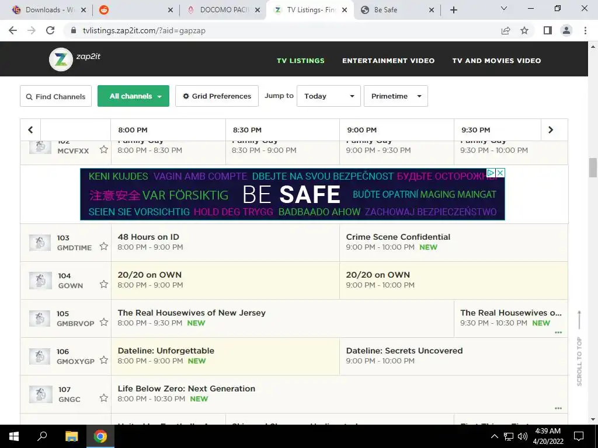Open Dateline: Unforgettable listing

click(x=225, y=356)
